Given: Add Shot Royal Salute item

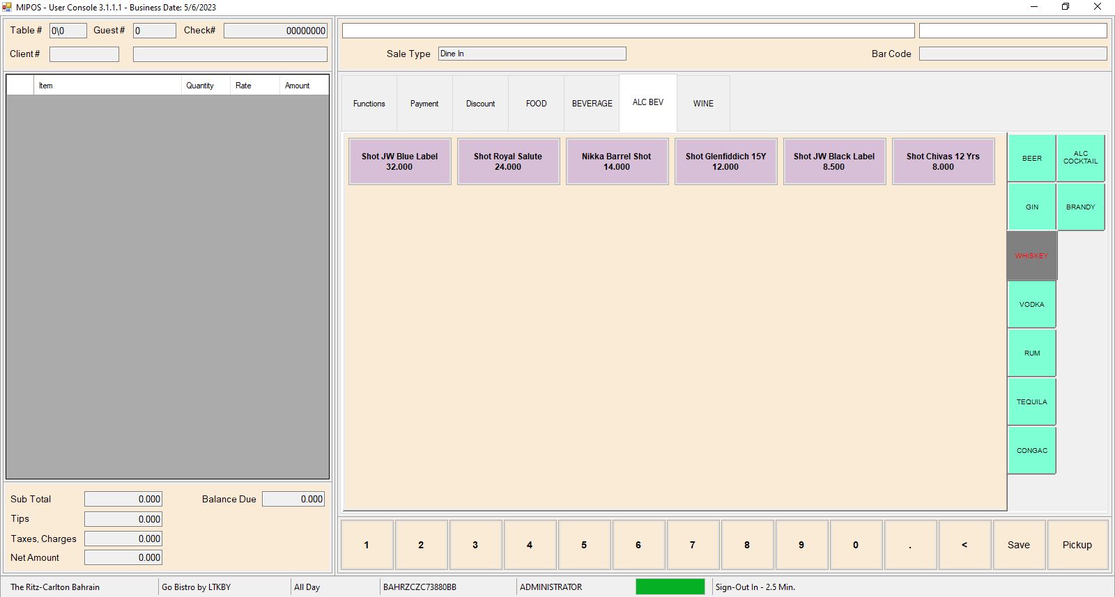Looking at the screenshot, I should coord(508,161).
